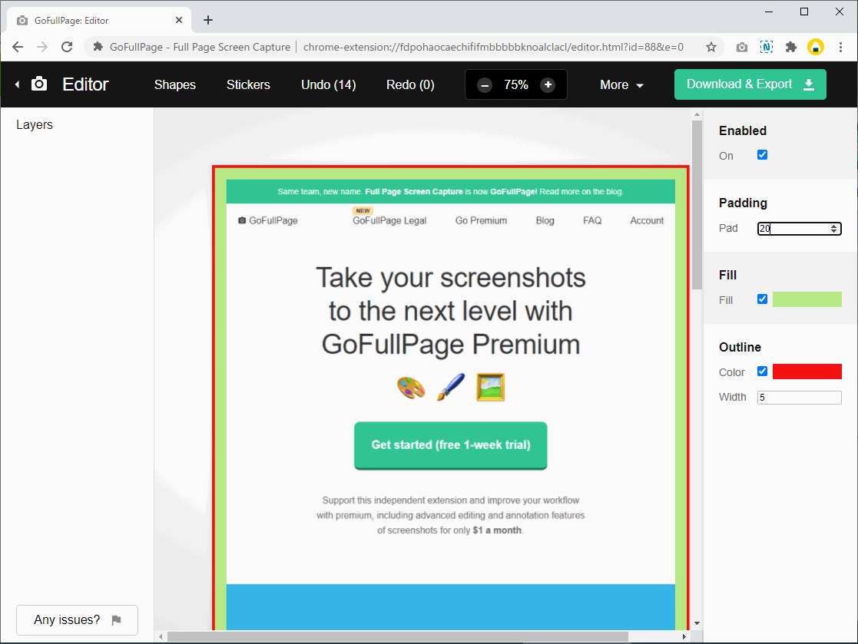Click the framed picture emoji in screenshot

[490, 388]
